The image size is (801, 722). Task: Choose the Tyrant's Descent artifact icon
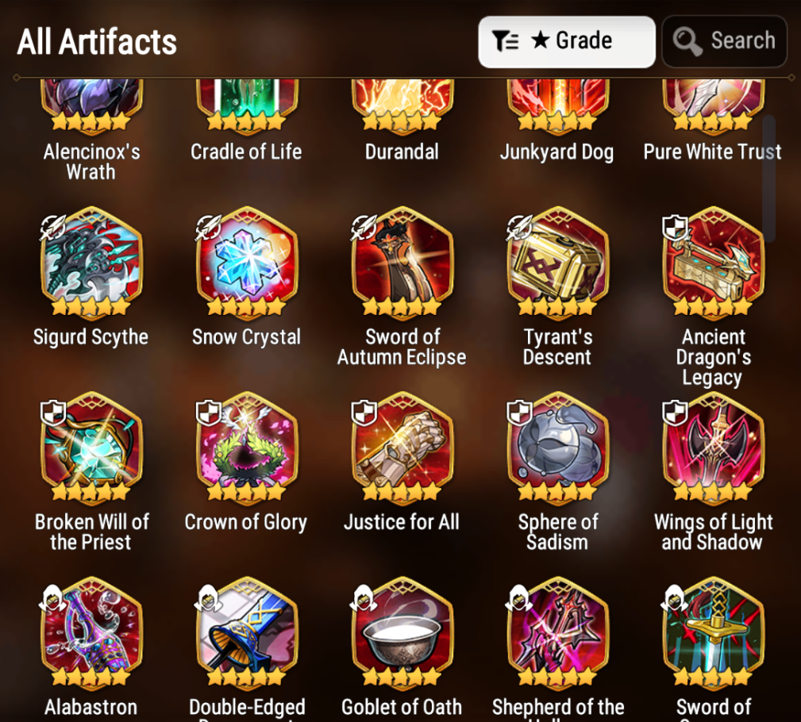click(x=557, y=262)
